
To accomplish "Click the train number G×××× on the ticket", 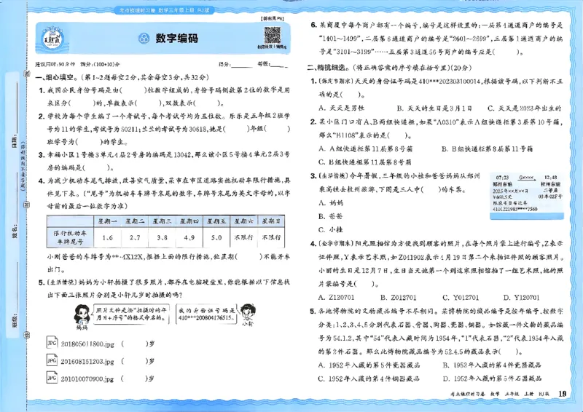I will [525, 178].
